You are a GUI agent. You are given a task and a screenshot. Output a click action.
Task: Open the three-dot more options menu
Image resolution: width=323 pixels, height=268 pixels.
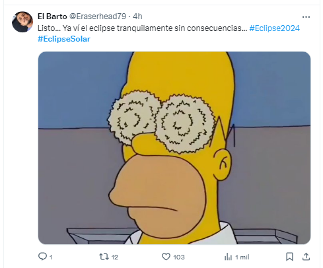(306, 17)
